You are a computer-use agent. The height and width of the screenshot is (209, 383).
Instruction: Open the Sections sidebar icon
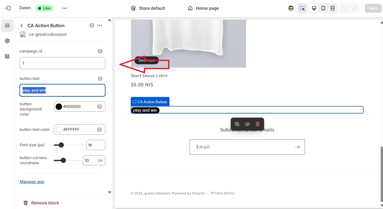(x=7, y=26)
